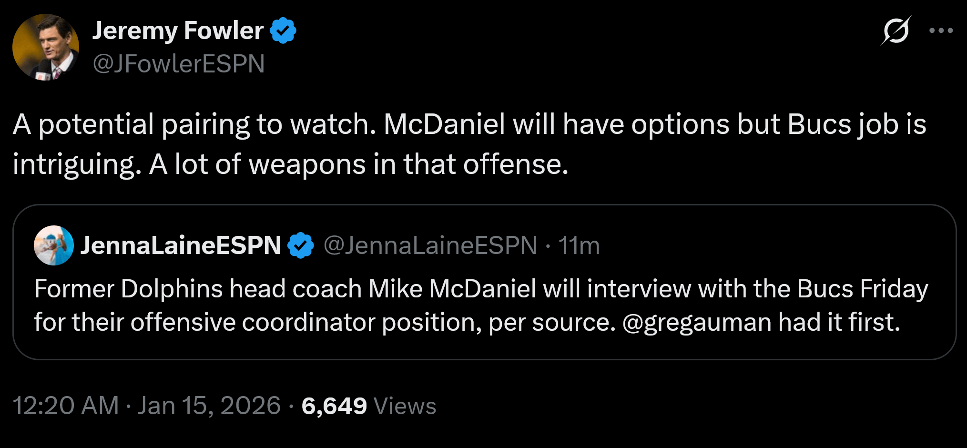The height and width of the screenshot is (448, 967).
Task: Open Jeremy Fowler's profile picture
Action: pos(46,47)
